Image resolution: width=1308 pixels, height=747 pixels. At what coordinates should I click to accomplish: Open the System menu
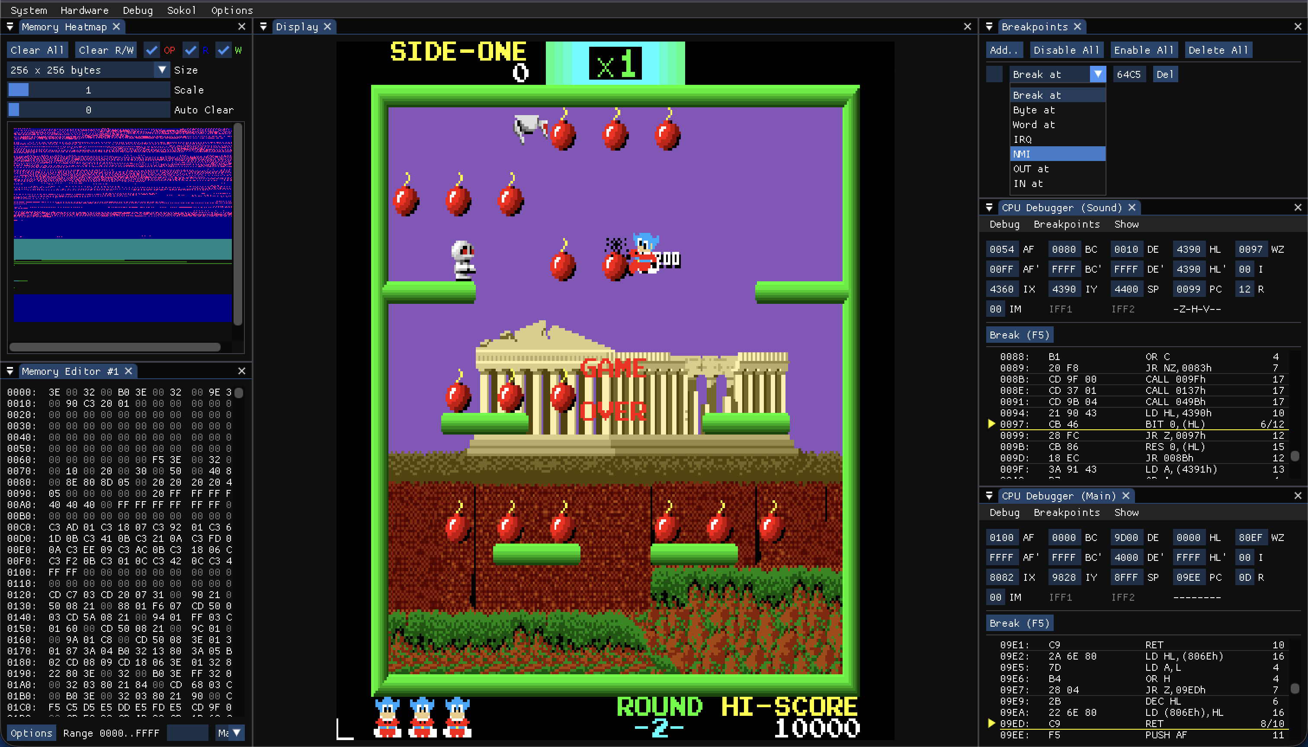pyautogui.click(x=29, y=10)
